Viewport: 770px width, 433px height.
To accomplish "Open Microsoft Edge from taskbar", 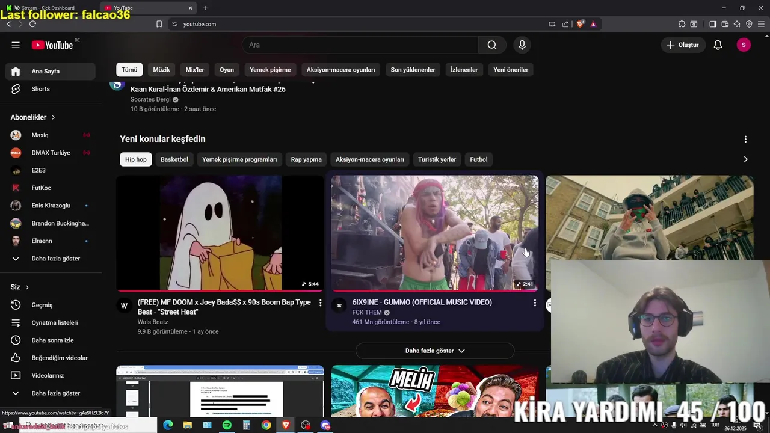I will pyautogui.click(x=168, y=425).
